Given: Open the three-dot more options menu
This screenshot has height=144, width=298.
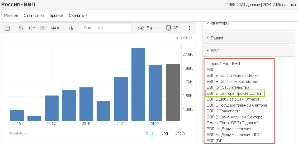Looking at the screenshot, I should [x=189, y=28].
